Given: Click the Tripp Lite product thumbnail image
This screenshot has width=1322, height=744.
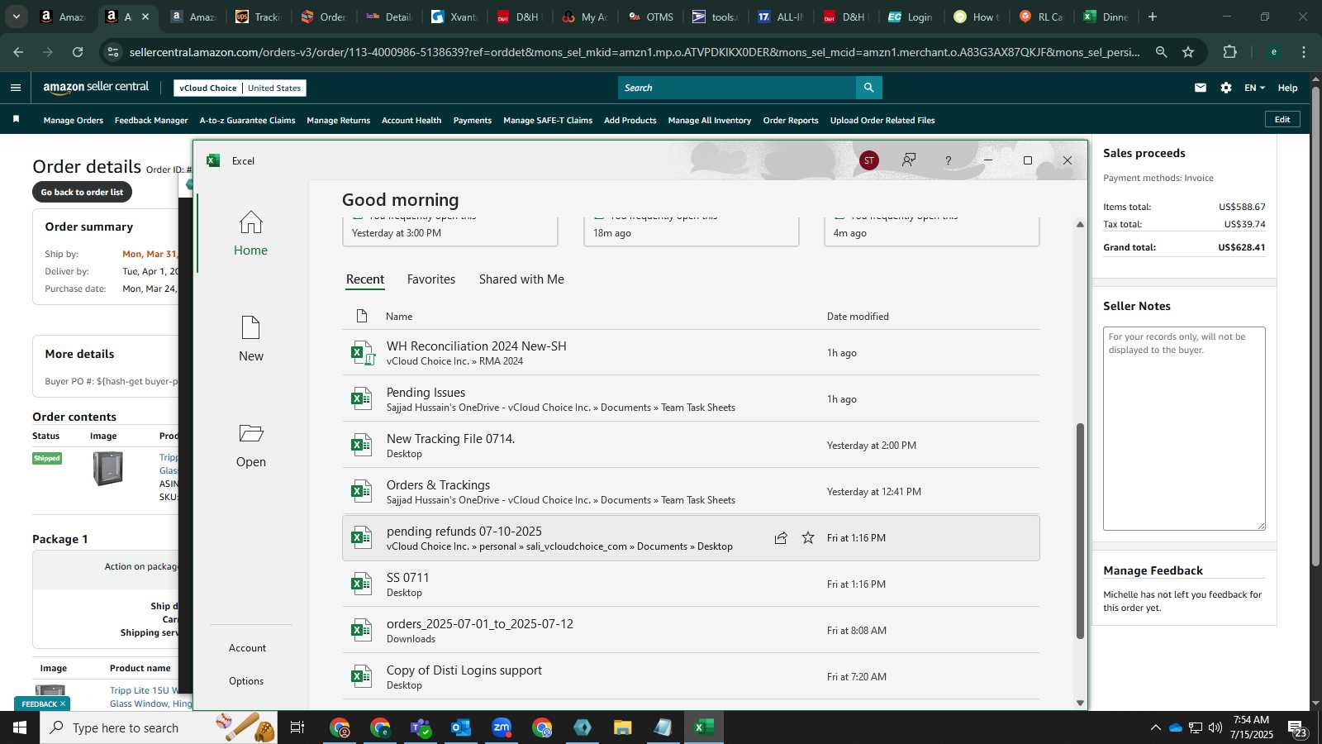Looking at the screenshot, I should 107,468.
